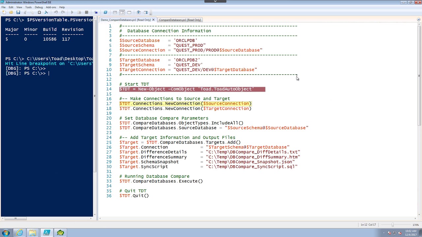Create a new script with the New icon
Image resolution: width=422 pixels, height=237 pixels.
[4, 13]
